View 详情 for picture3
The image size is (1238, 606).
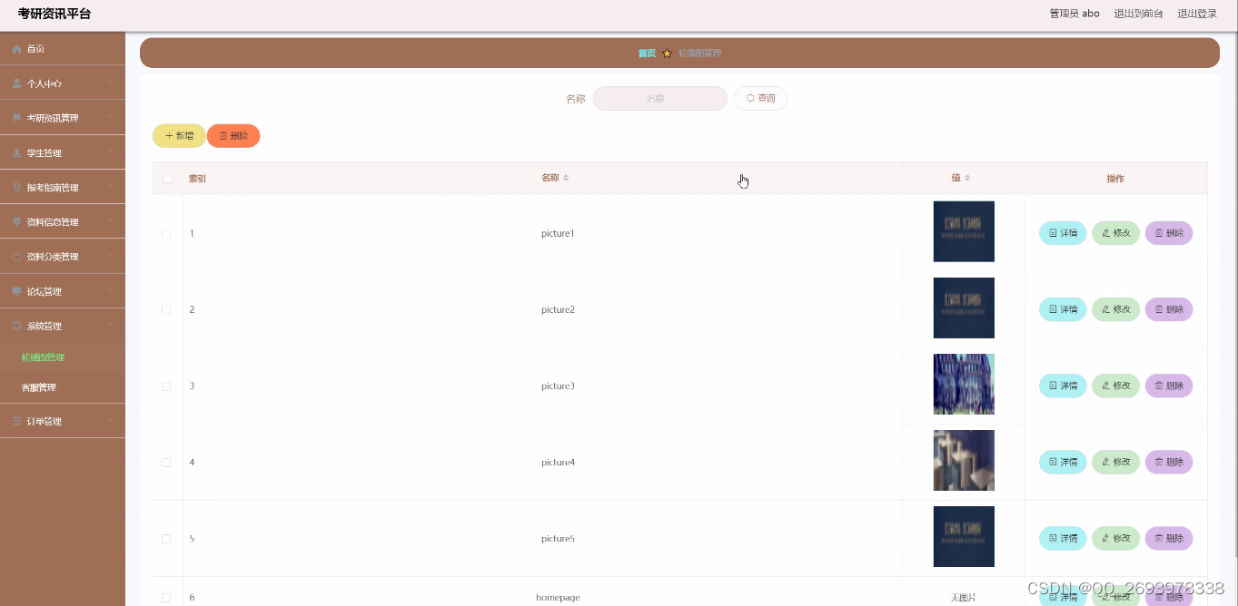pos(1063,386)
